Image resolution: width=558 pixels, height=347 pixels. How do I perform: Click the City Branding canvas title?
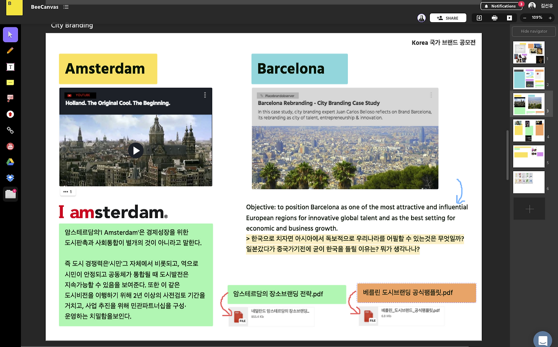72,25
